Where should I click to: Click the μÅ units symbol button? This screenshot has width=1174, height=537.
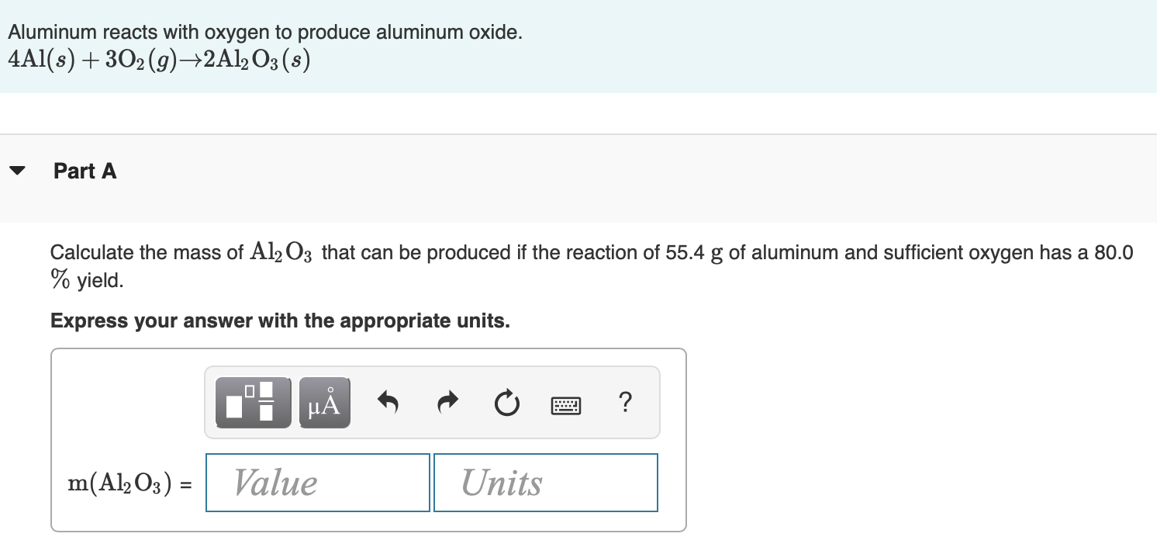point(323,402)
